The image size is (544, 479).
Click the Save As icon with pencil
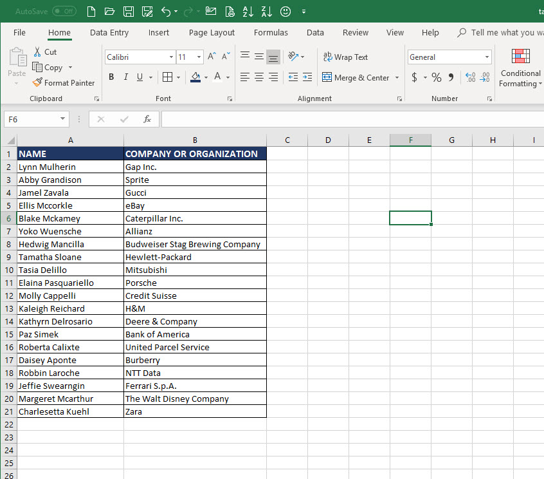(x=147, y=12)
